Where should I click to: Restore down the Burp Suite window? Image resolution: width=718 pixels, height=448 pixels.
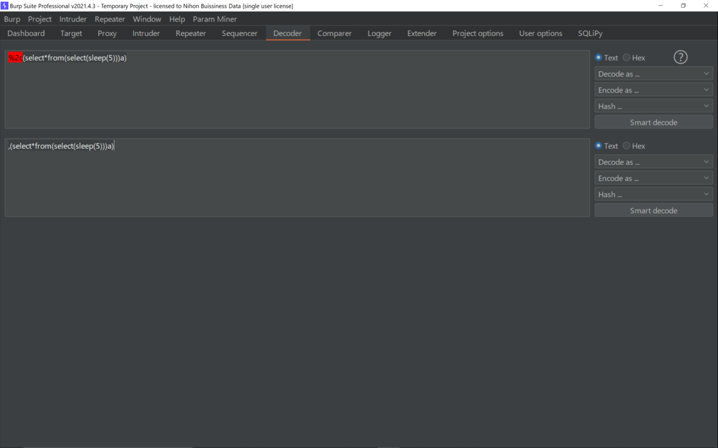(x=683, y=5)
